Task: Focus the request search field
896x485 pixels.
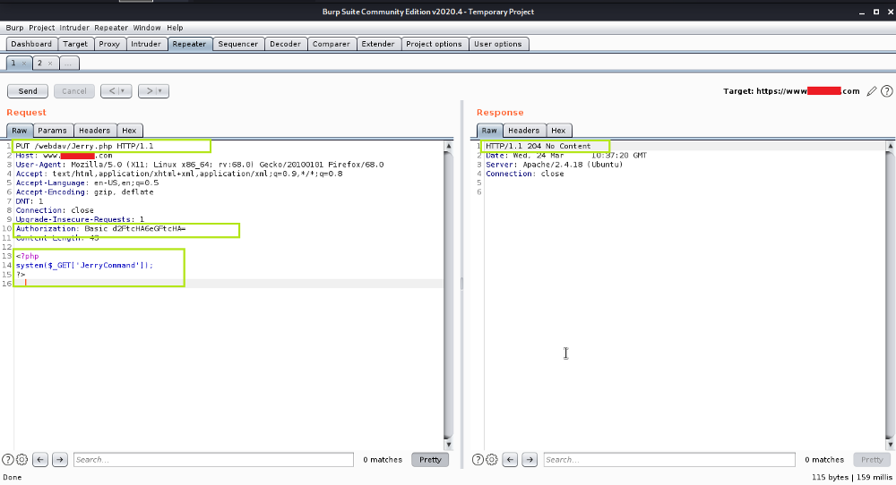Action: click(214, 459)
